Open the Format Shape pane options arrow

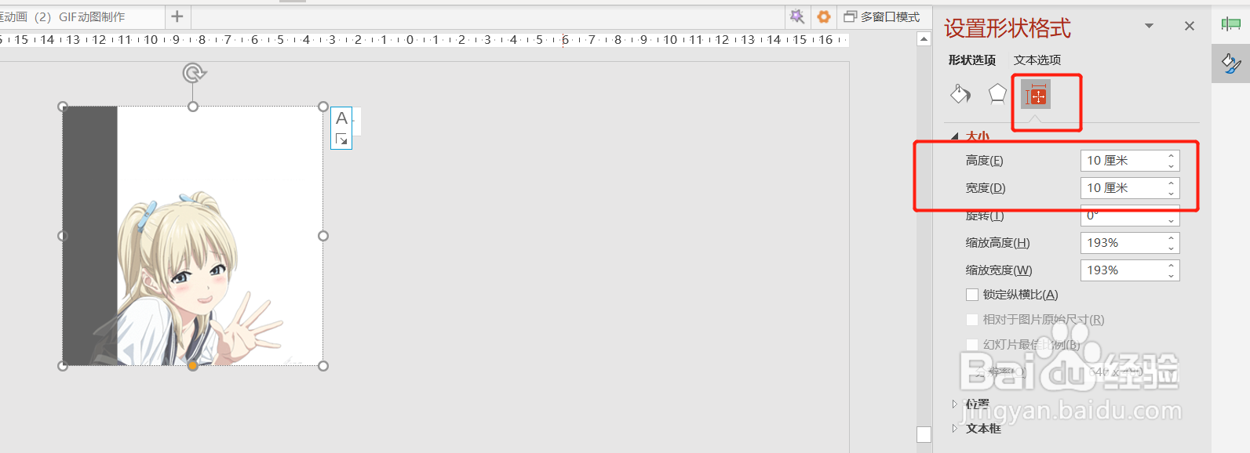tap(1150, 26)
